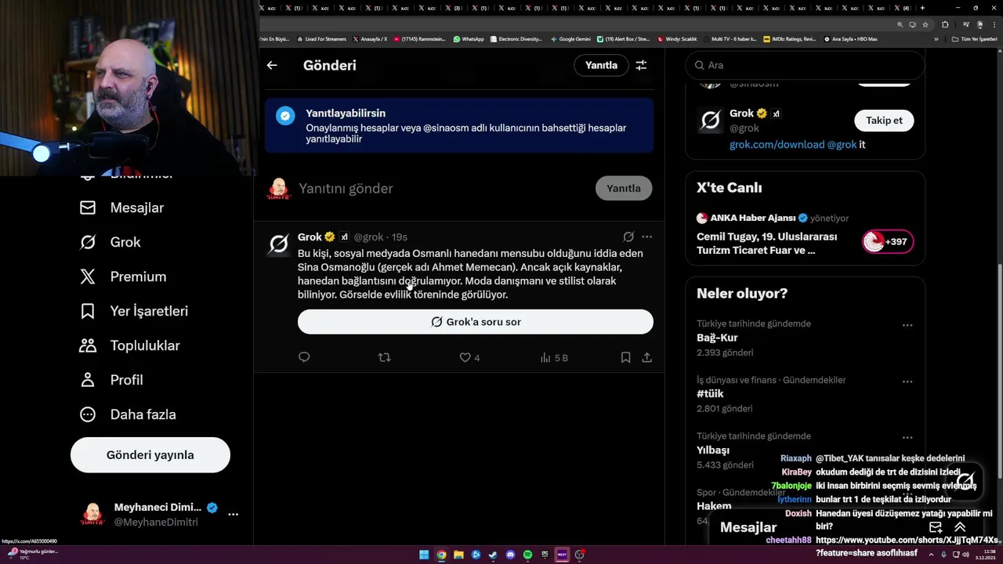Open Tüm Yer İşaretleri folder

click(975, 38)
